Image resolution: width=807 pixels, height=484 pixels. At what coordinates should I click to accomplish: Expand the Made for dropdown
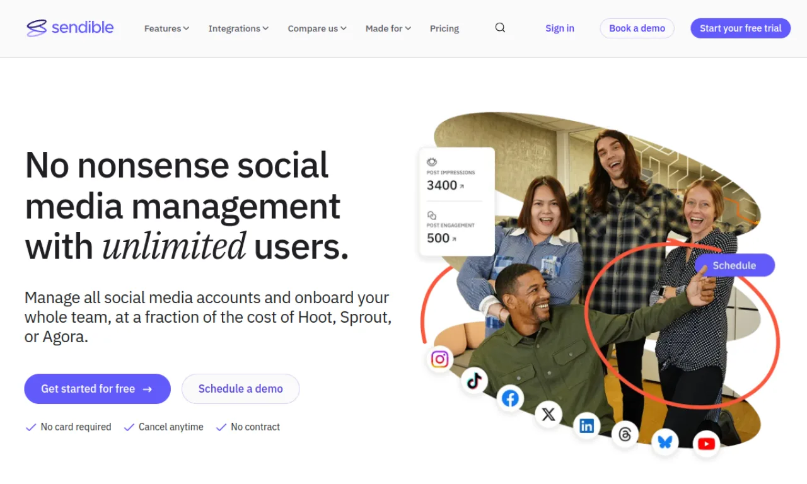point(388,28)
